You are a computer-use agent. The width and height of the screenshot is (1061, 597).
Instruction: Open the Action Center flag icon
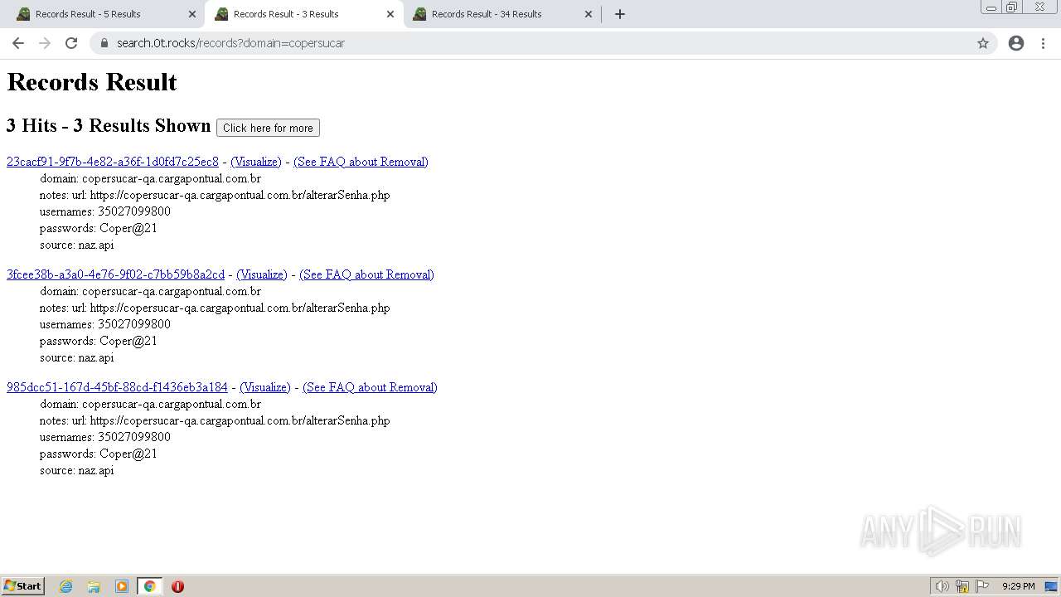click(983, 586)
